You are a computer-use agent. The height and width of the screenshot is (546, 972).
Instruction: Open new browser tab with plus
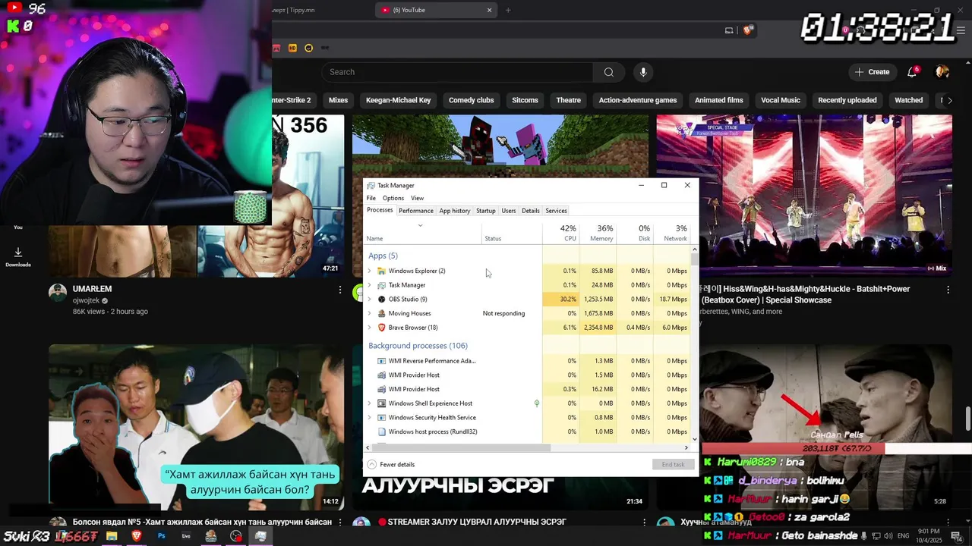pyautogui.click(x=508, y=10)
